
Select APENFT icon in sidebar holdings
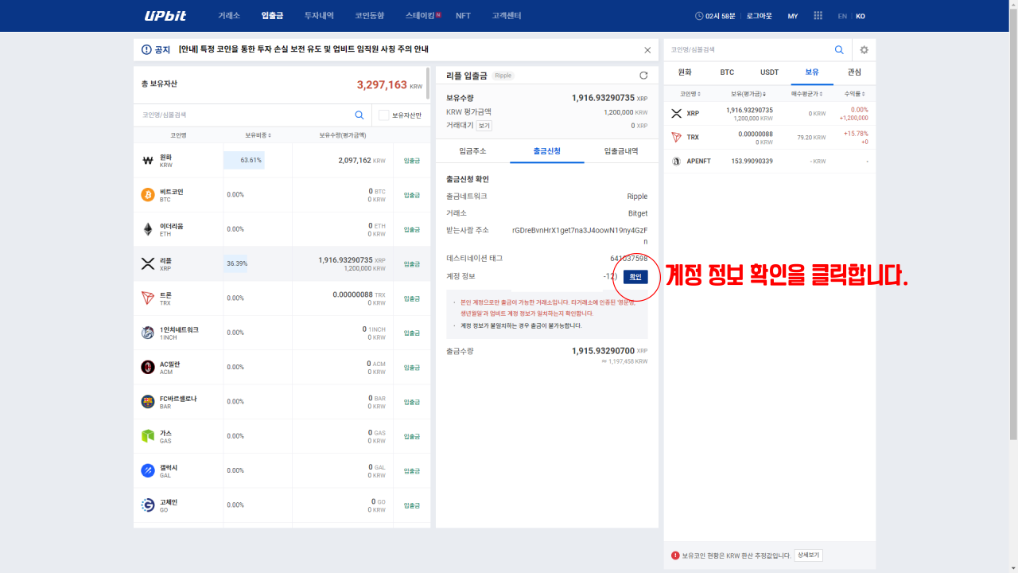tap(677, 162)
